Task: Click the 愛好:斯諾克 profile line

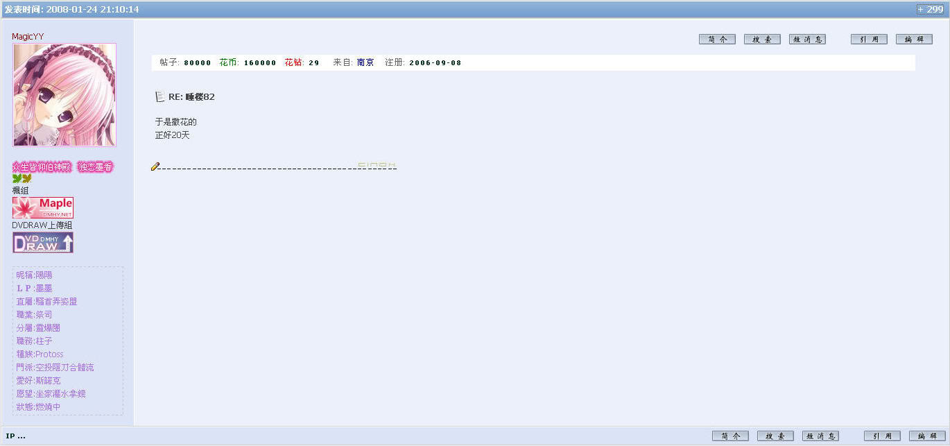Action: pos(38,381)
